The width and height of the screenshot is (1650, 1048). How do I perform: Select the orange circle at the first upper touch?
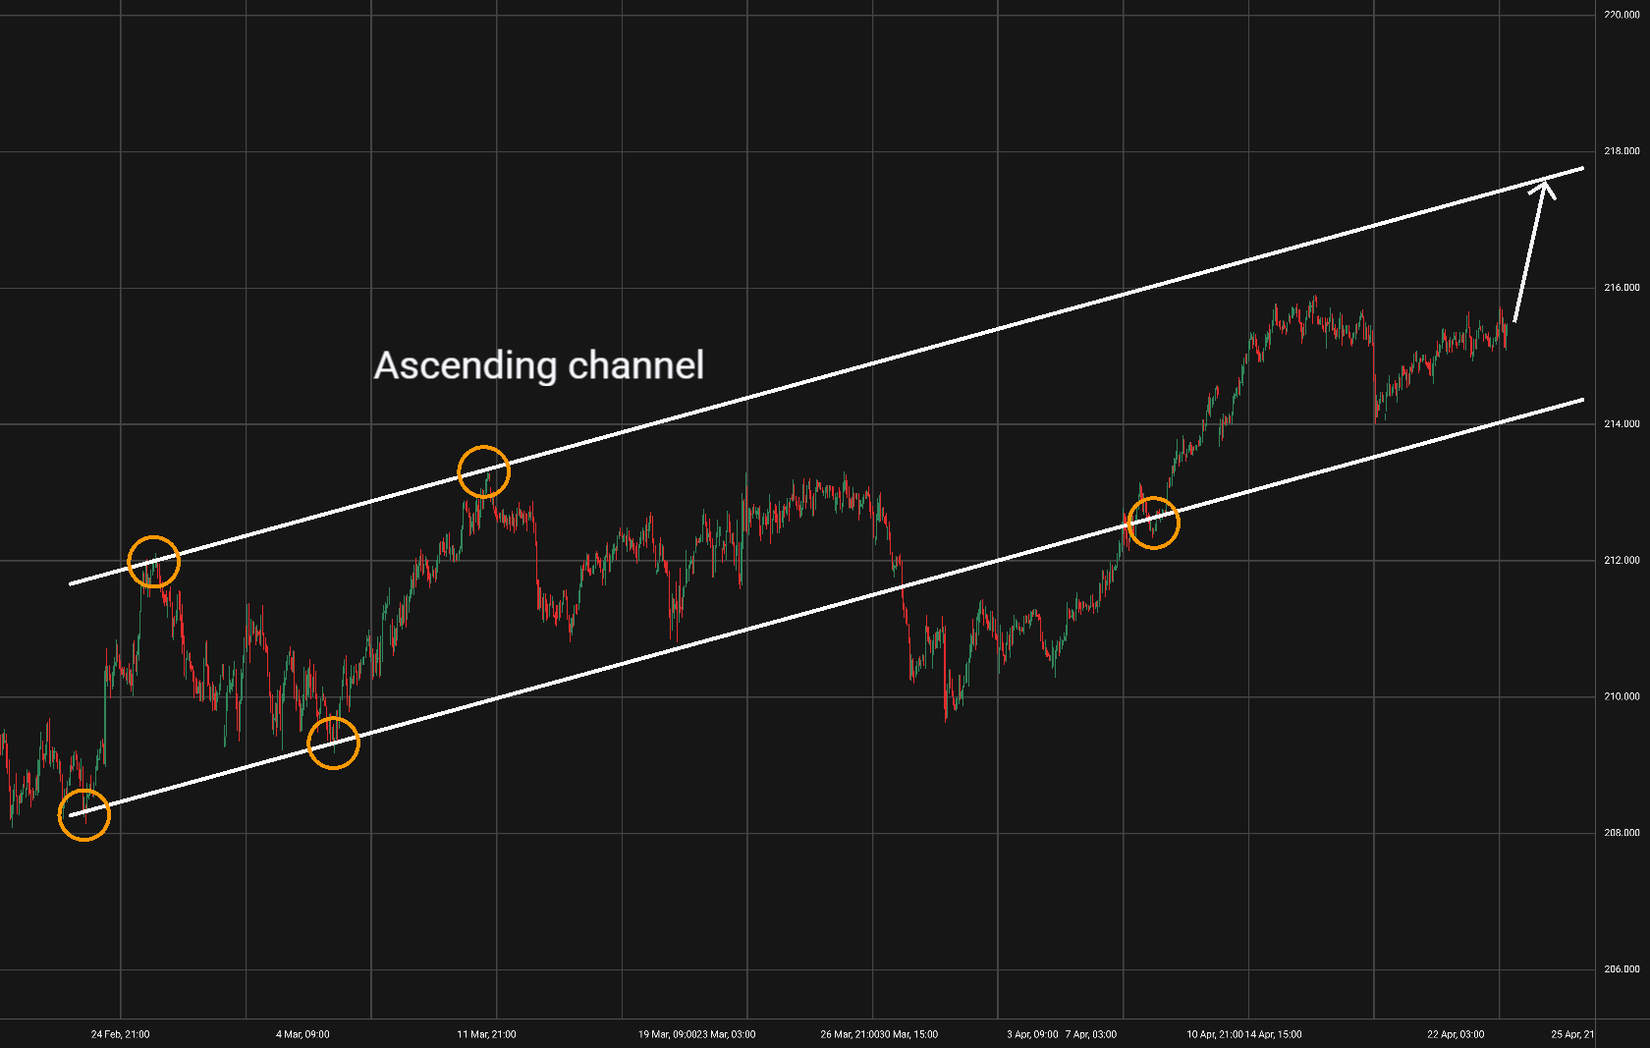[x=153, y=562]
